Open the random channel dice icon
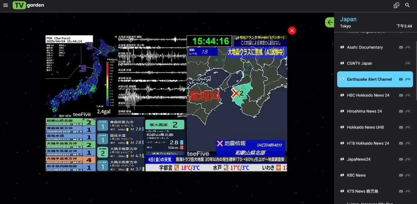417x204 pixels. 396,5
